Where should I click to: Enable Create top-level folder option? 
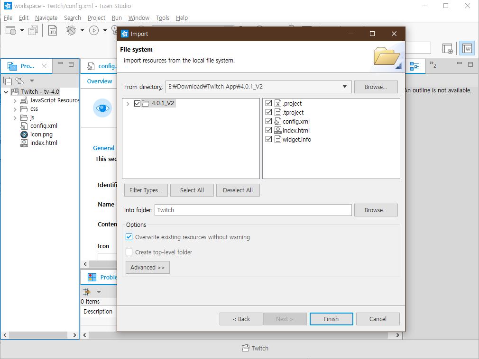coord(129,252)
